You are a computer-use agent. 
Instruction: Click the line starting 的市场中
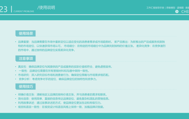pyautogui.click(x=47, y=50)
